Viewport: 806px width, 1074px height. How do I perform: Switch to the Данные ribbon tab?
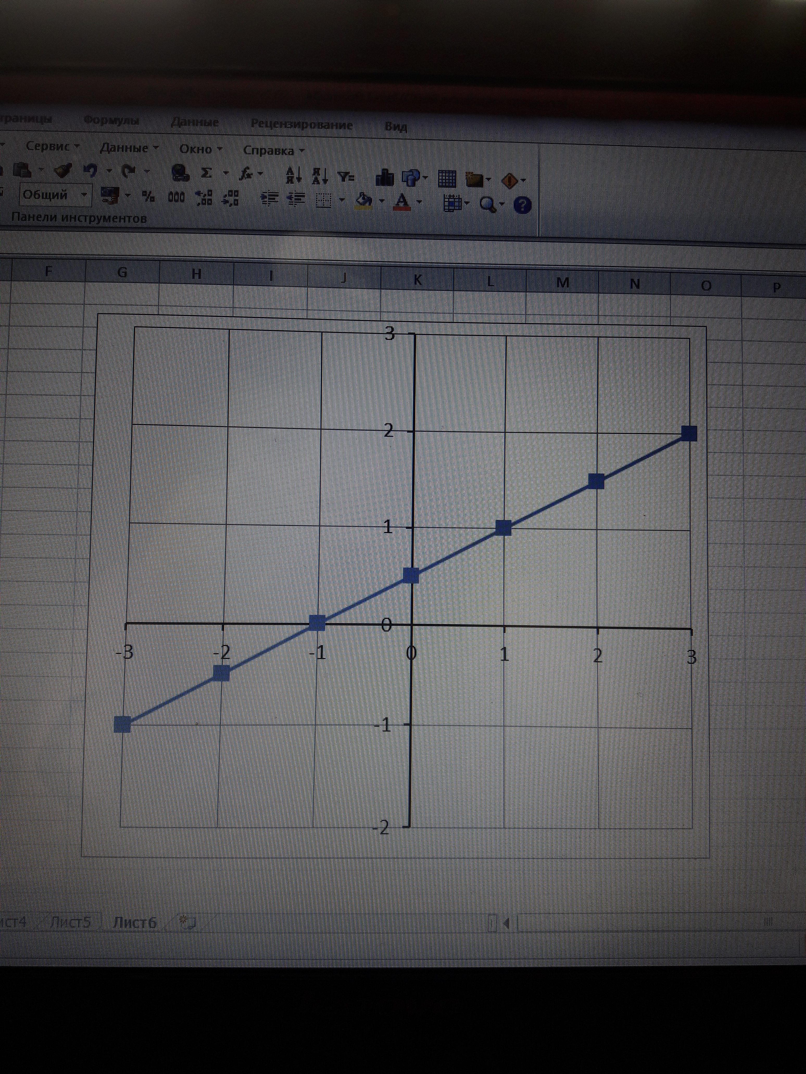[x=194, y=122]
